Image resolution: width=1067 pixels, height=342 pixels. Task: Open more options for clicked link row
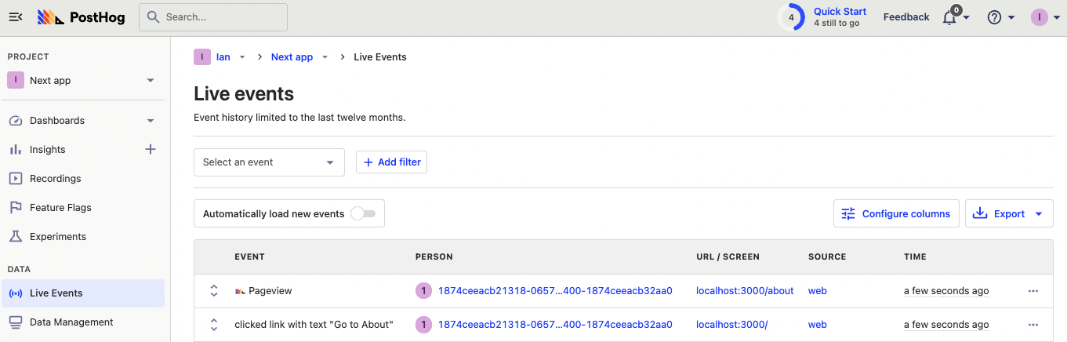pos(1033,325)
